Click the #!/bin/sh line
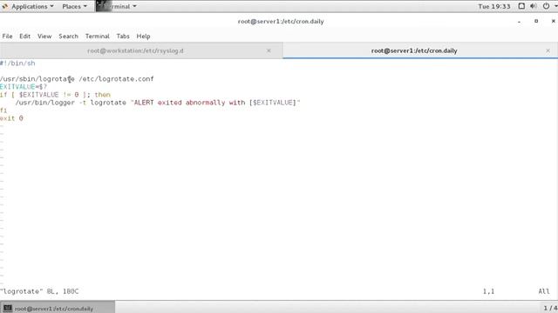The height and width of the screenshot is (313, 558). (17, 63)
